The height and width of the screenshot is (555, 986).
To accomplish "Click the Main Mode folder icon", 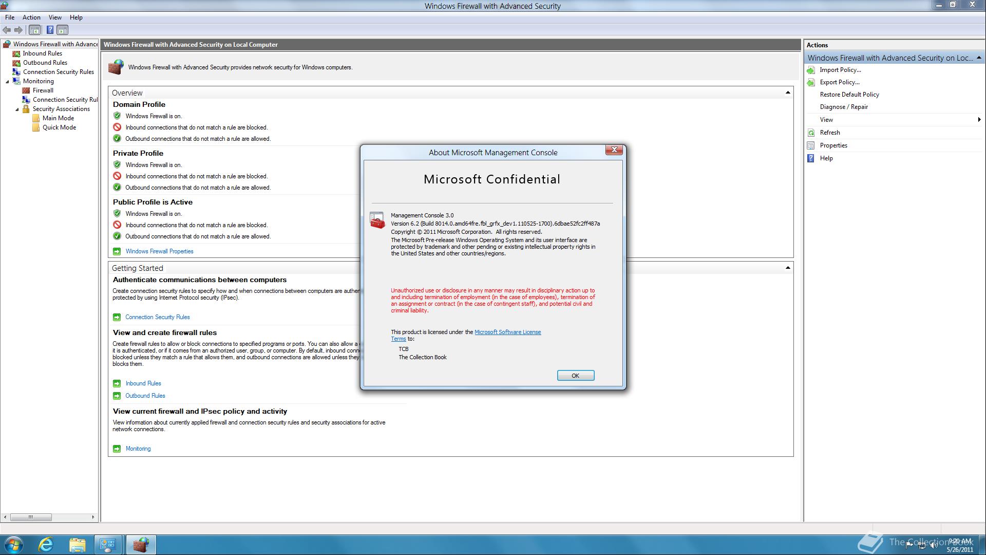I will click(x=36, y=118).
